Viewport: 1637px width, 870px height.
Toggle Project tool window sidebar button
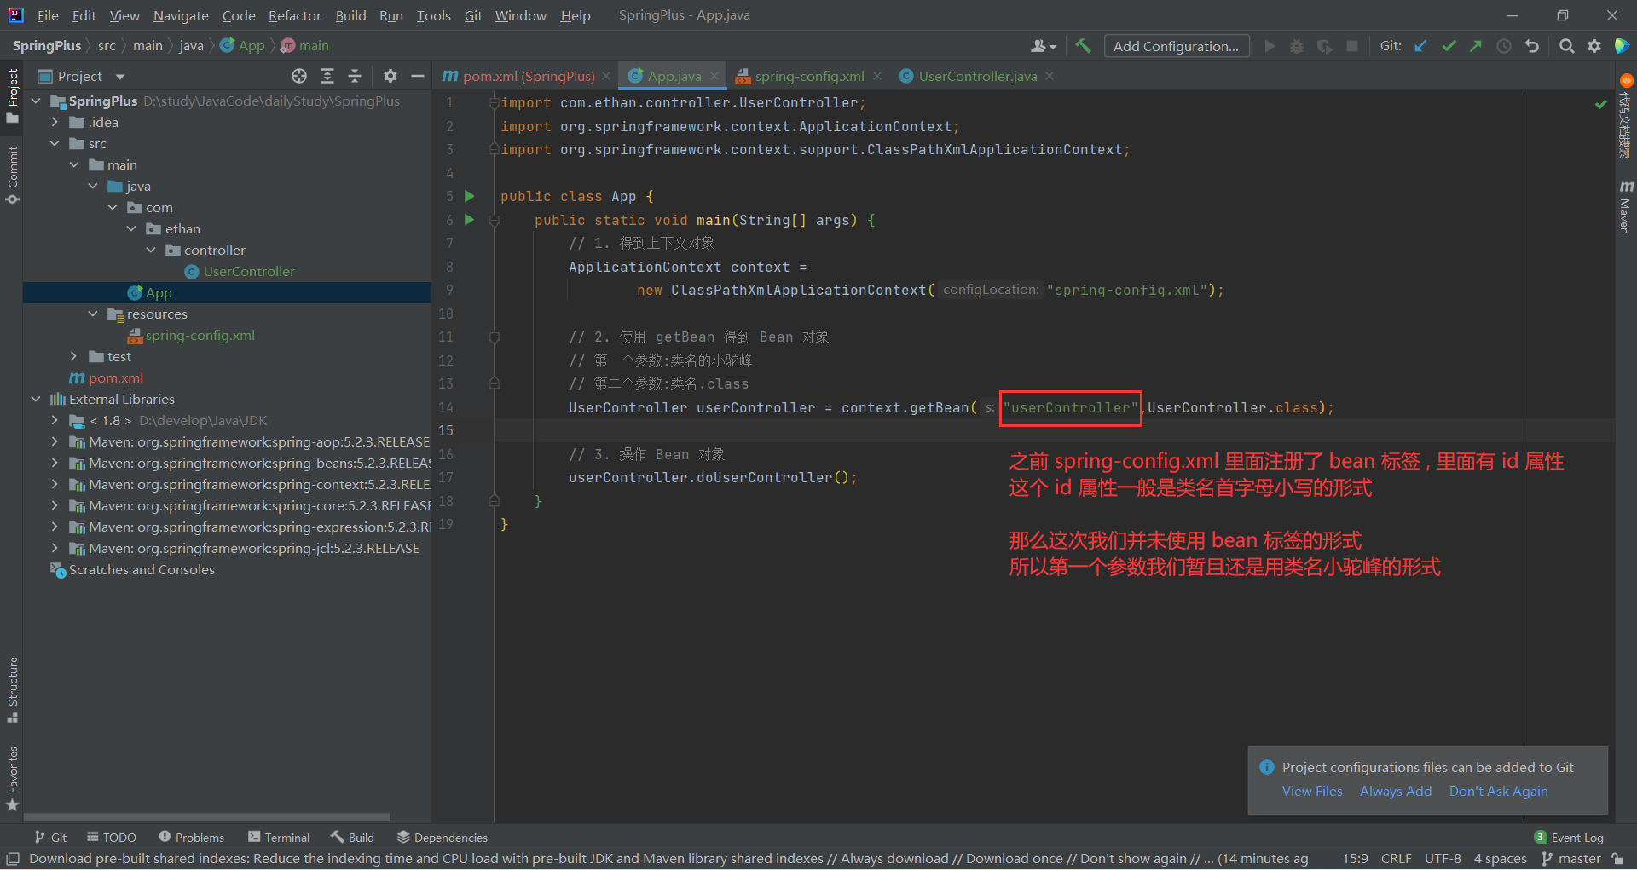point(12,95)
